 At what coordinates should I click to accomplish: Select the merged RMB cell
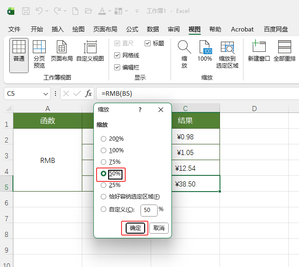[48, 160]
